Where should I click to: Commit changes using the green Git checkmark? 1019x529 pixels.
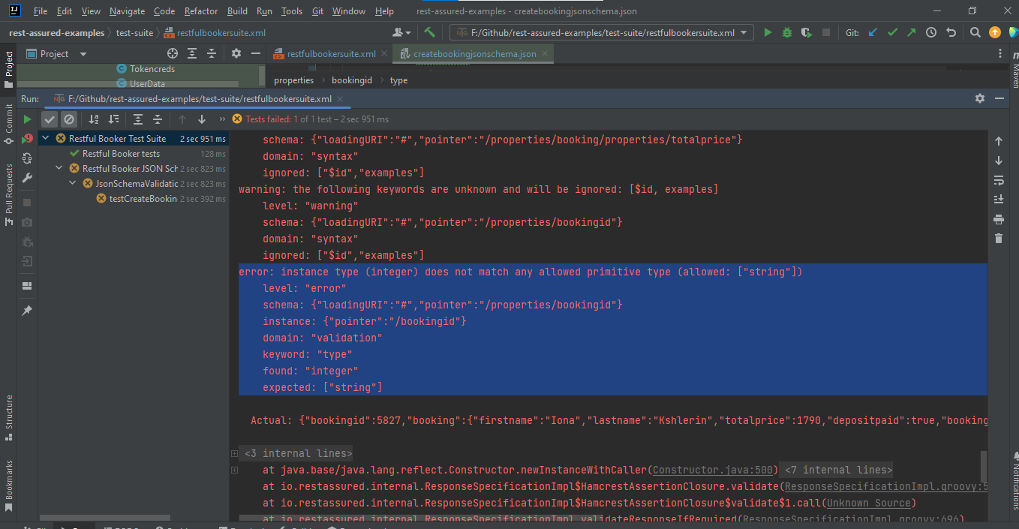click(891, 32)
